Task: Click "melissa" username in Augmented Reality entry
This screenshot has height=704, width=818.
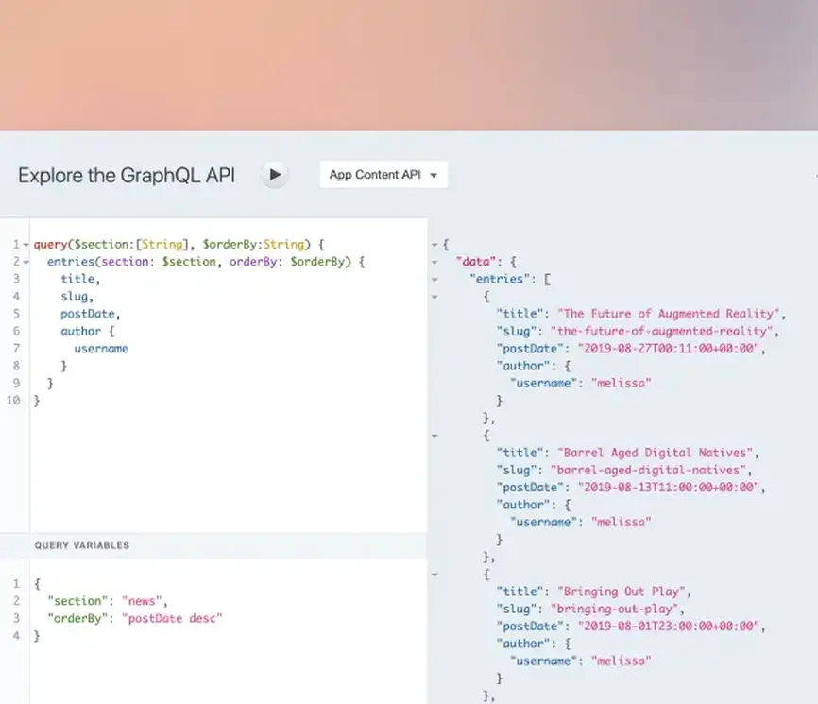Action: pyautogui.click(x=622, y=384)
